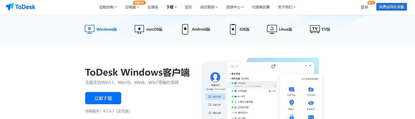
Task: Click the preview window minimize button
Action: [306, 65]
